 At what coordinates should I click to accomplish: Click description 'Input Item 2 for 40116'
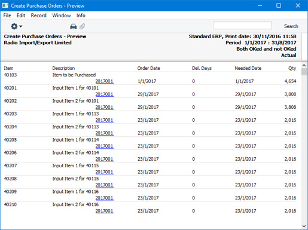(x=75, y=204)
